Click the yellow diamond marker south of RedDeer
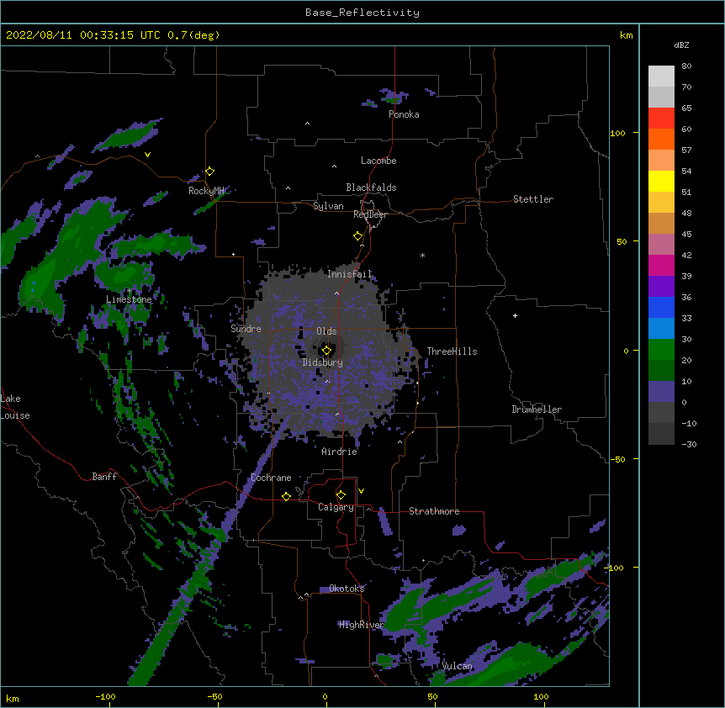 358,236
